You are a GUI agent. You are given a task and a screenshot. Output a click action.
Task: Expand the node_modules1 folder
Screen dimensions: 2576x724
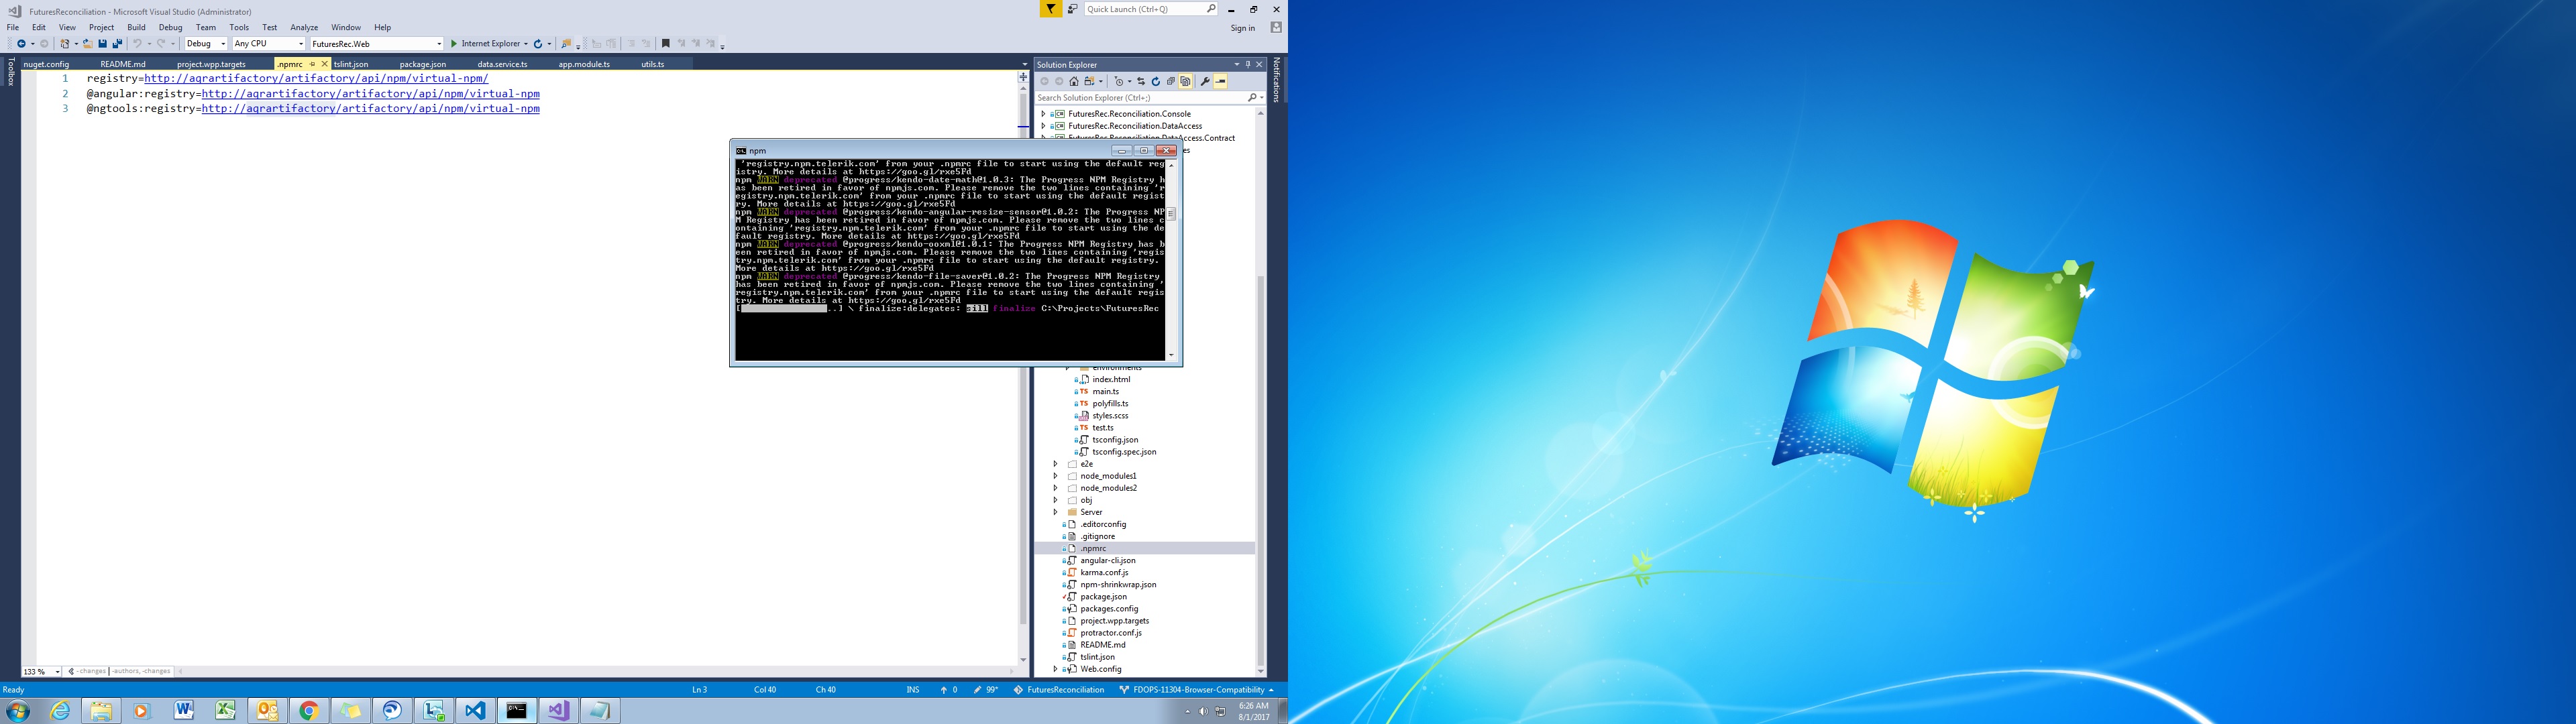[1056, 476]
